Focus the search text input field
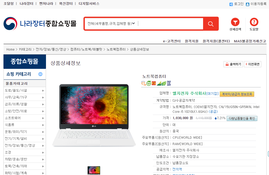 (x=170, y=24)
